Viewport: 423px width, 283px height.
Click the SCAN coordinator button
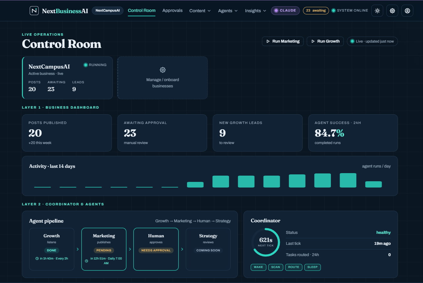[x=276, y=267]
